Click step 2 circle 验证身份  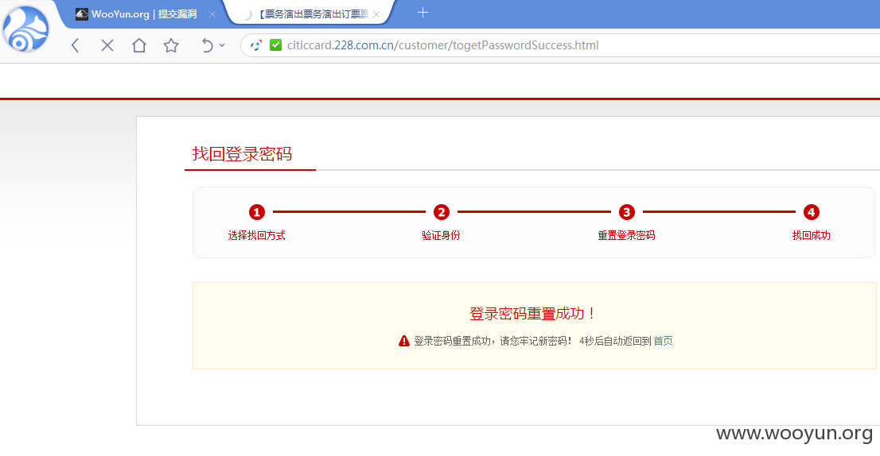click(441, 212)
